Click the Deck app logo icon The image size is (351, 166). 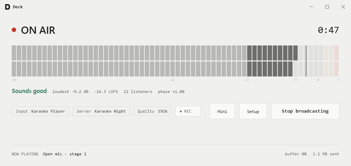[7, 7]
